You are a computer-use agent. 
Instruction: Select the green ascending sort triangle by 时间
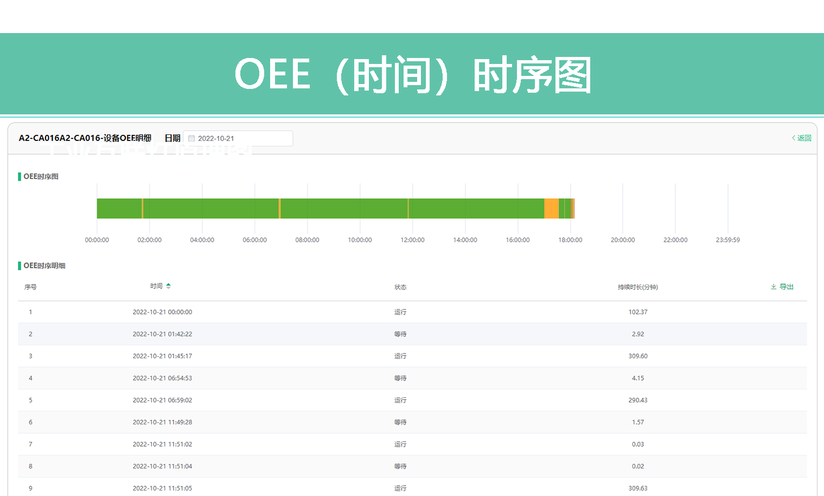click(168, 284)
